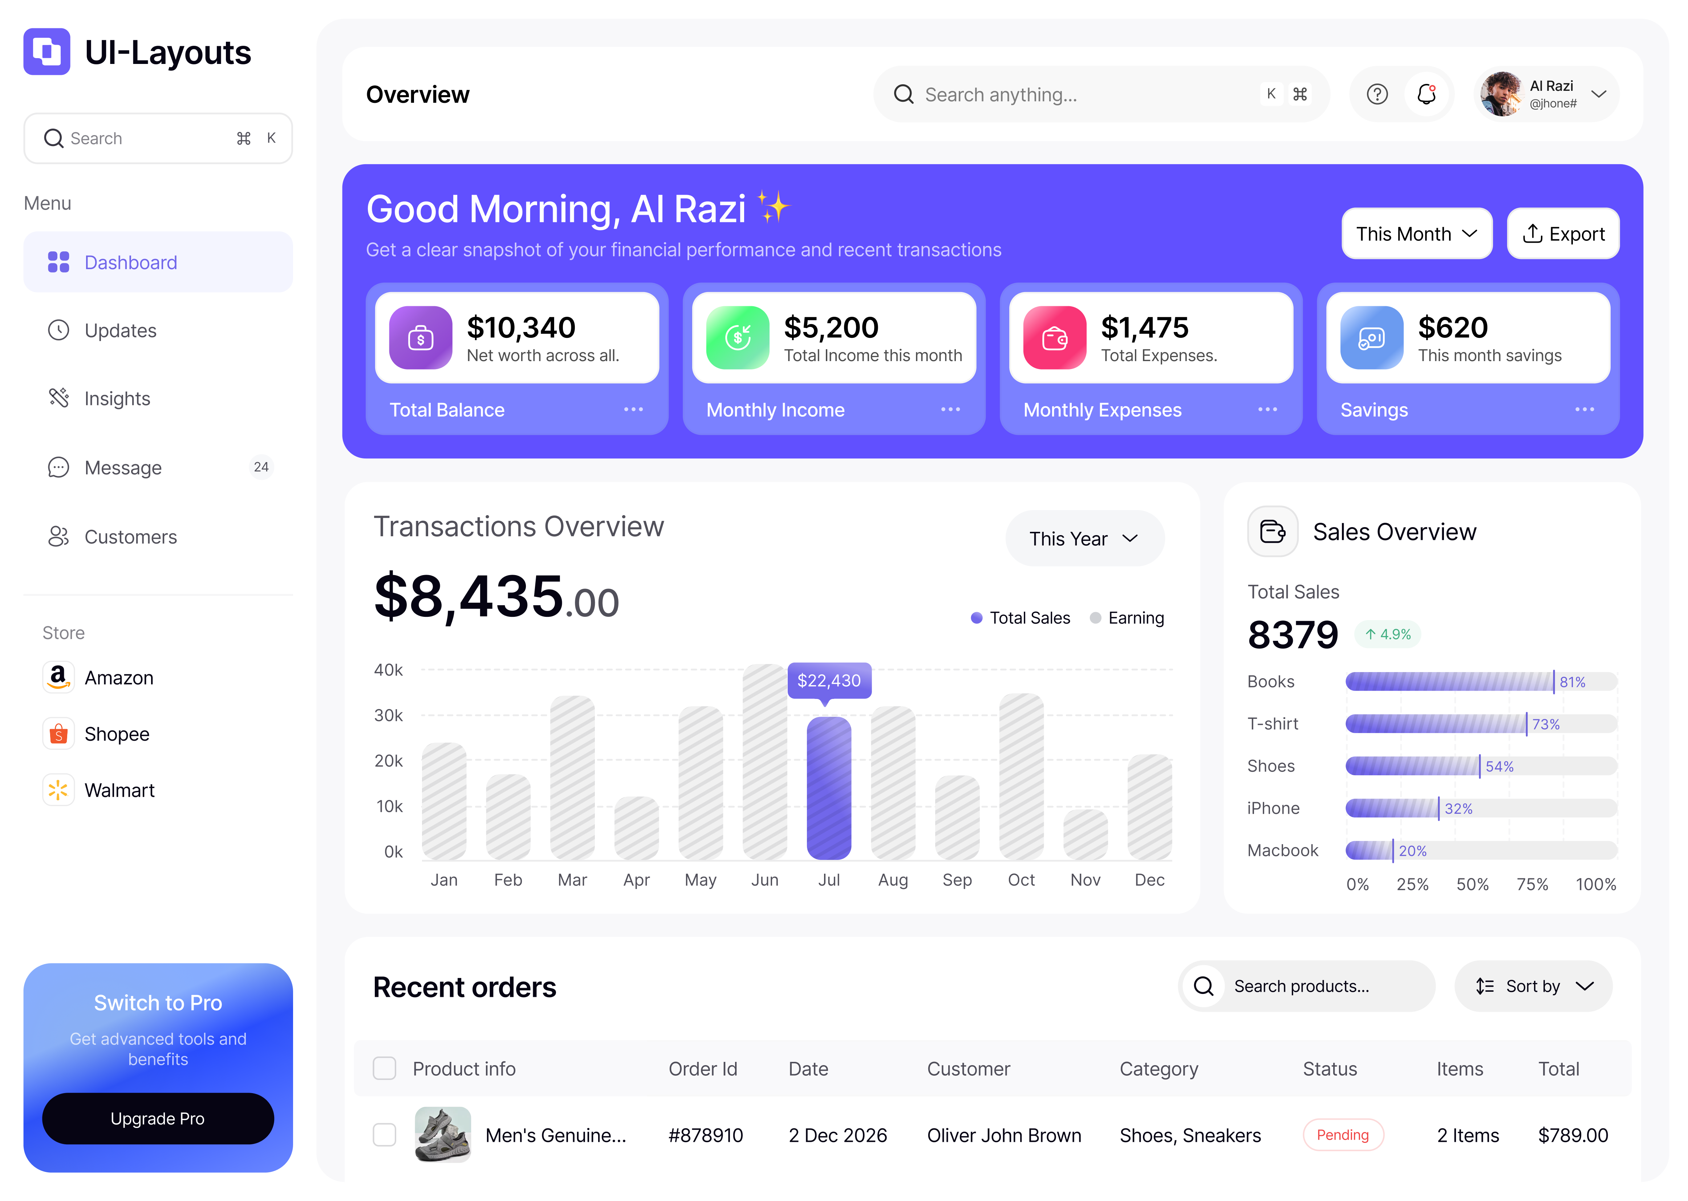
Task: Click the Amazon store icon
Action: pyautogui.click(x=58, y=677)
